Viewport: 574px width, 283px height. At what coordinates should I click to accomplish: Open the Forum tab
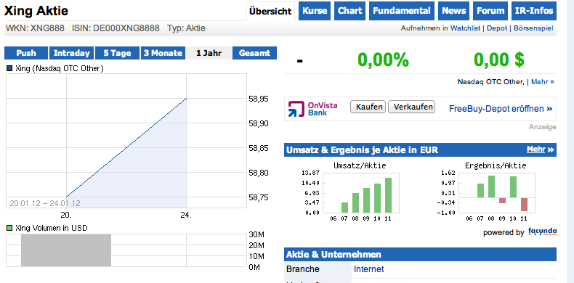490,11
